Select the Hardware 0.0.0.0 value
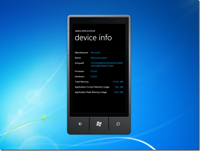The image size is (200, 151). pos(94,76)
